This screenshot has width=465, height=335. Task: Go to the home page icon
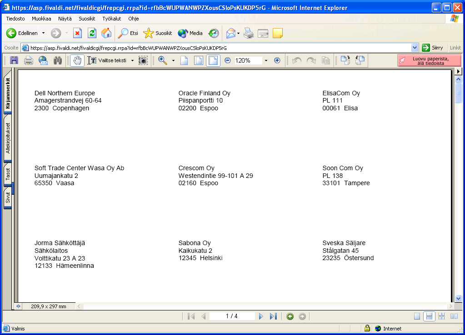(x=106, y=33)
